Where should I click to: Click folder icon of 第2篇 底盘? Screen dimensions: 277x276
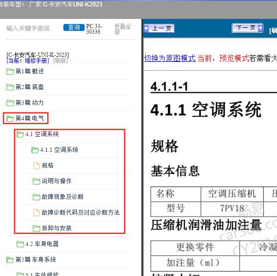10,87
